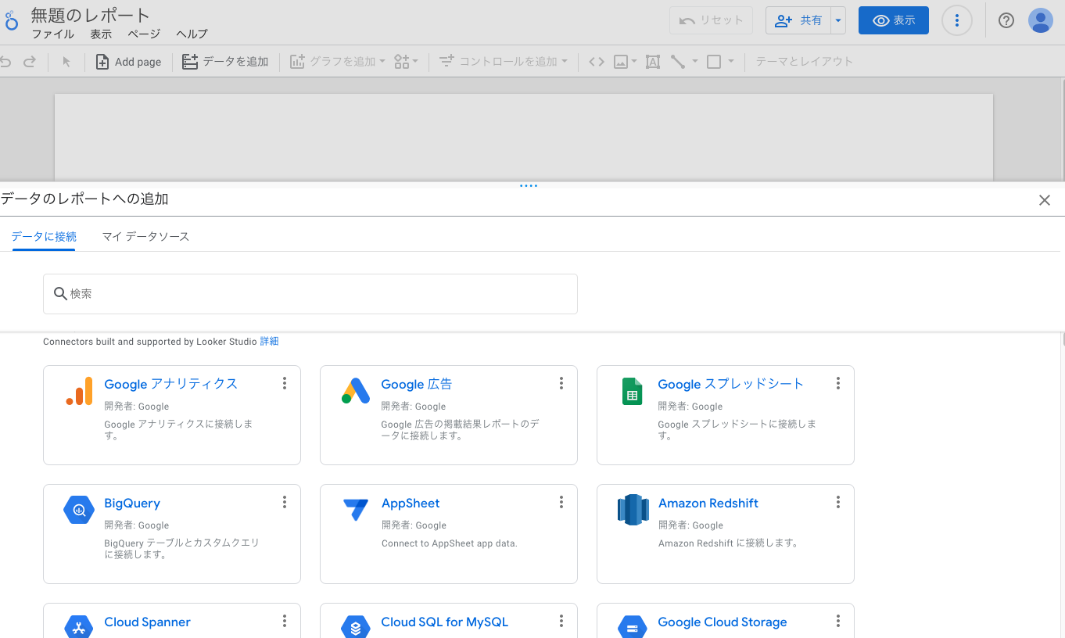Image resolution: width=1065 pixels, height=638 pixels.
Task: Click the panel resize handle dots
Action: pyautogui.click(x=529, y=186)
